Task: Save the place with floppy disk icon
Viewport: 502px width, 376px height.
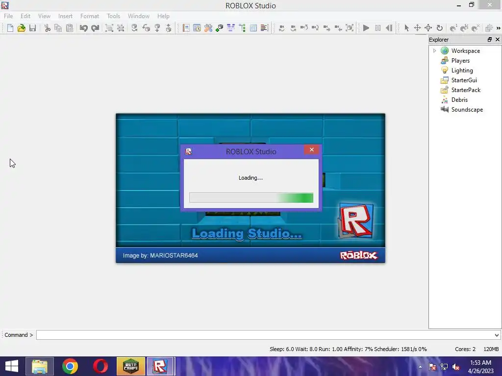Action: click(32, 28)
